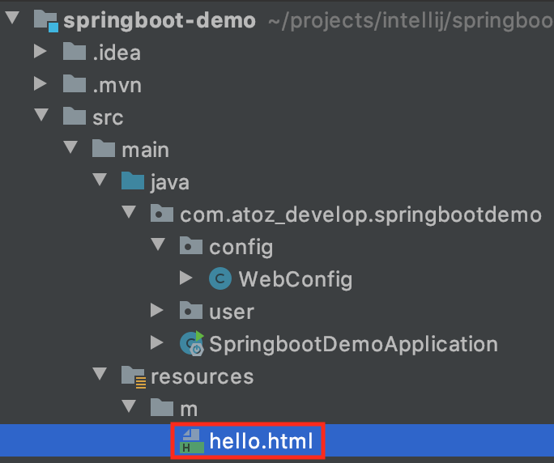Click the SpringbootDemoApplication runnable class icon

(192, 343)
